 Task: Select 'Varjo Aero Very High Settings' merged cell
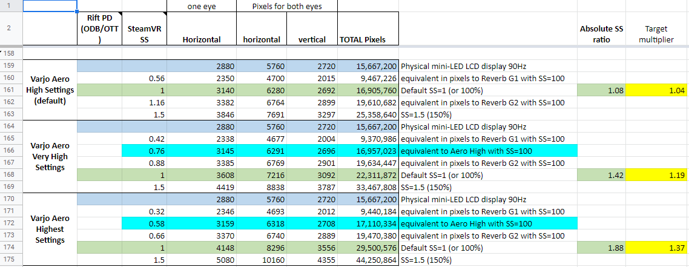tap(50, 156)
